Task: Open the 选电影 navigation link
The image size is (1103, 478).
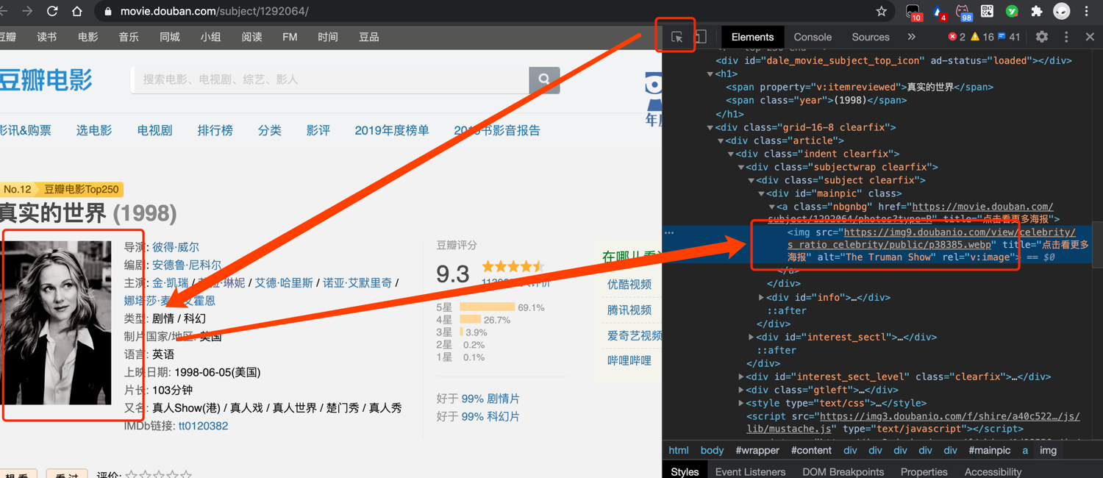Action: pyautogui.click(x=94, y=130)
